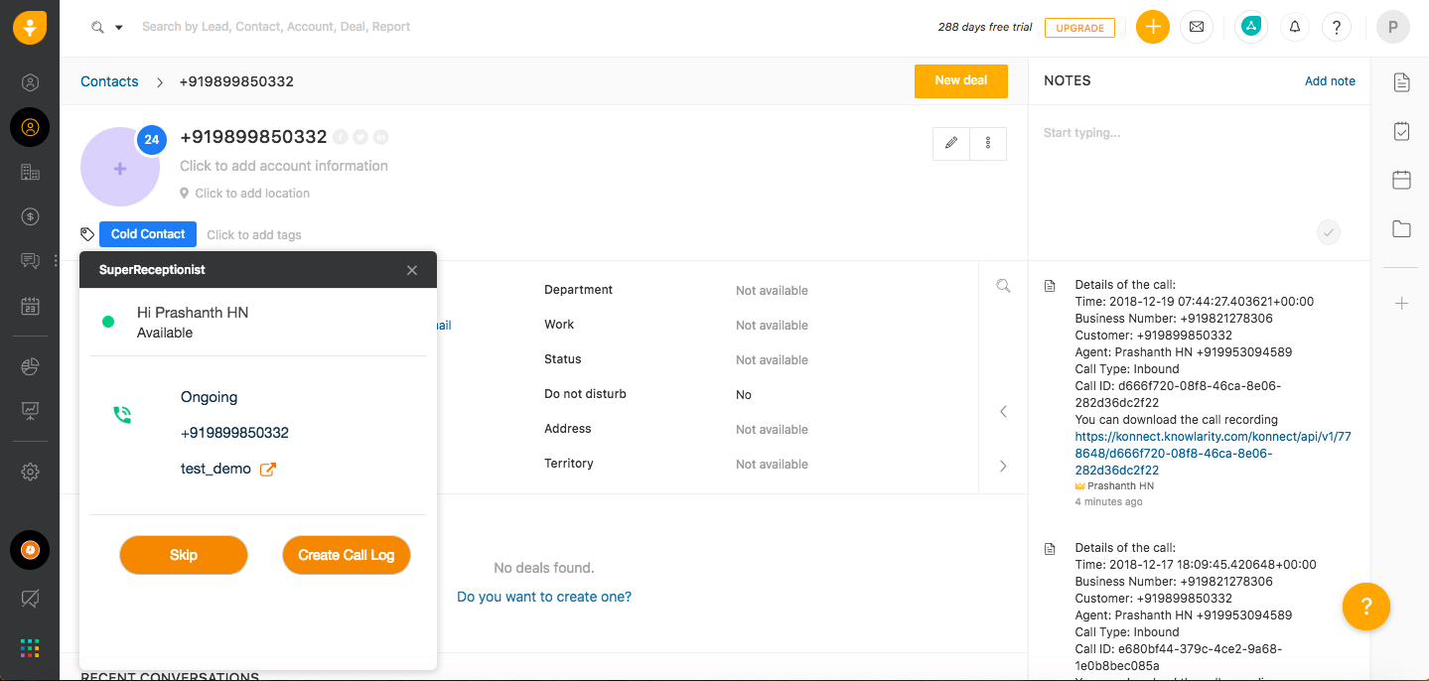The image size is (1429, 681).
Task: Click the pencil edit contact icon
Action: point(951,143)
